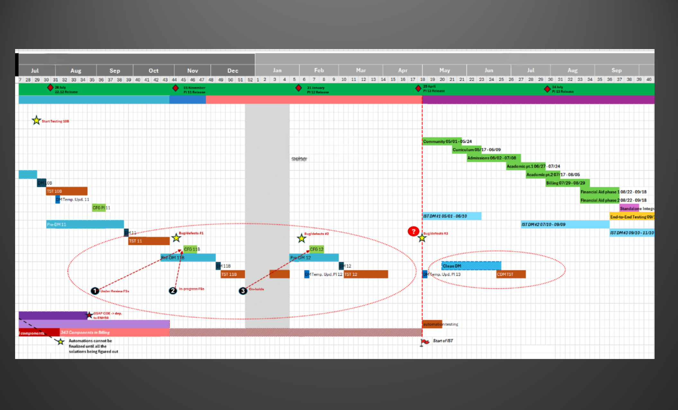678x410 pixels.
Task: Click the TST 12 orange bar
Action: pyautogui.click(x=366, y=274)
